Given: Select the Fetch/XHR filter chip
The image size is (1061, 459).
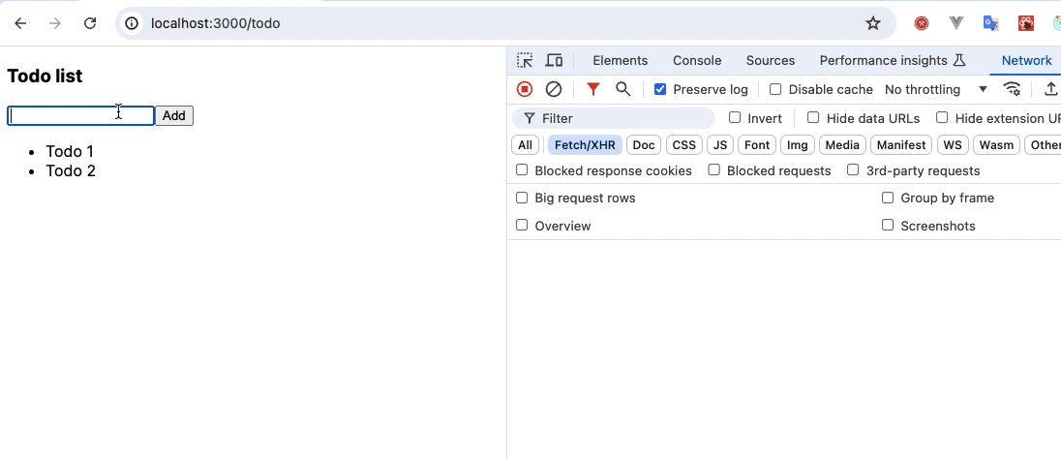Looking at the screenshot, I should 585,145.
